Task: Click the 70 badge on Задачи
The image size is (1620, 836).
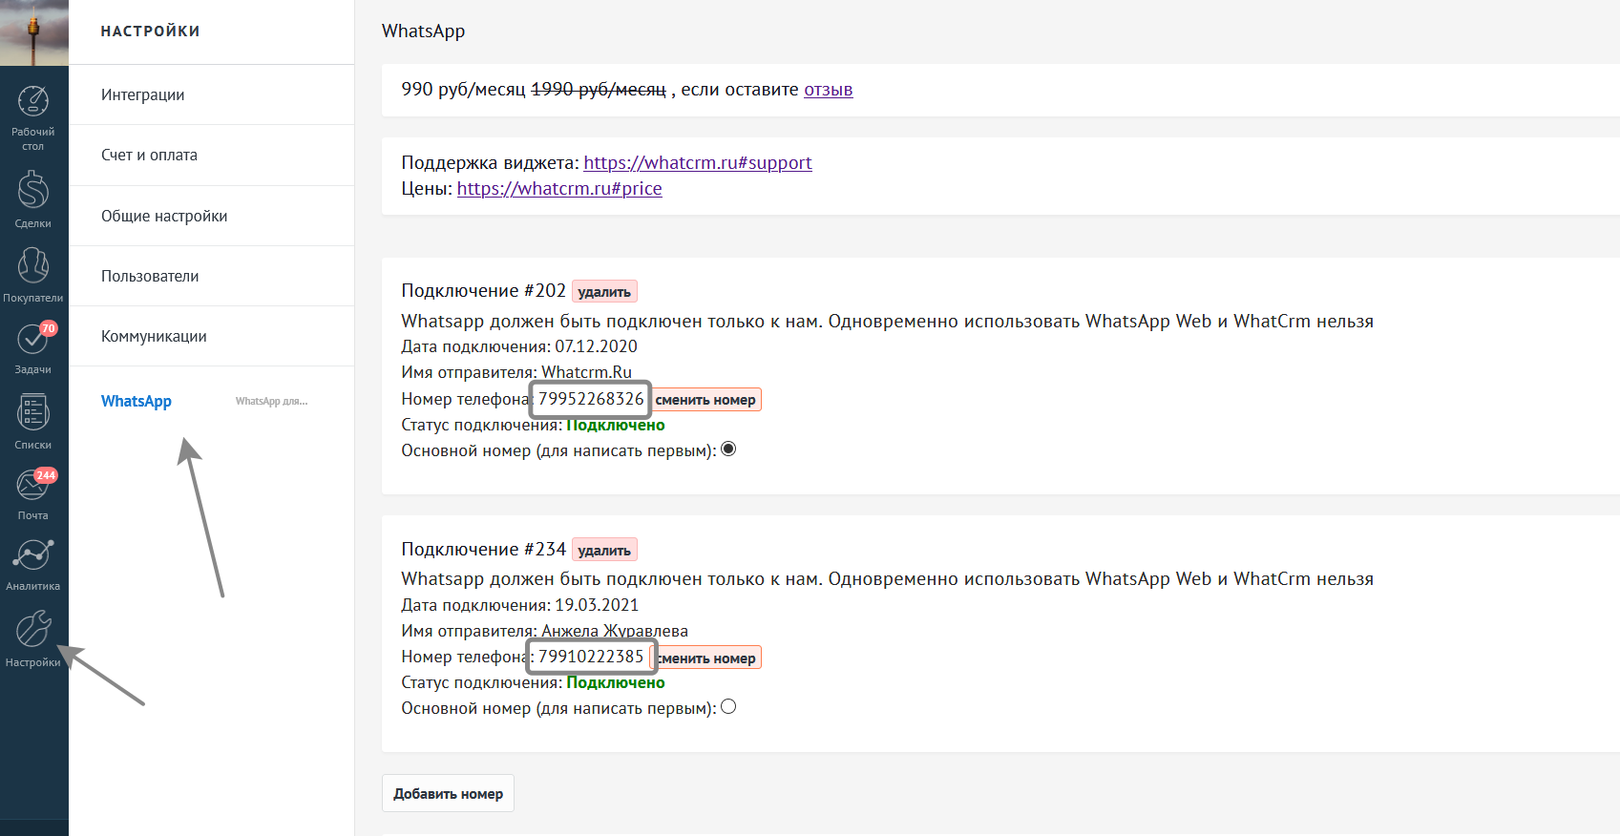Action: point(49,328)
